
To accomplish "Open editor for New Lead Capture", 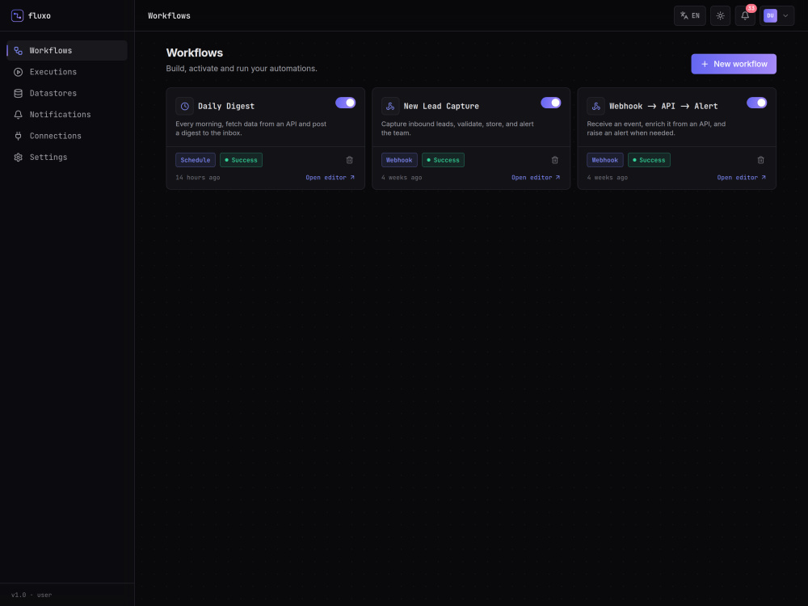I will click(536, 178).
